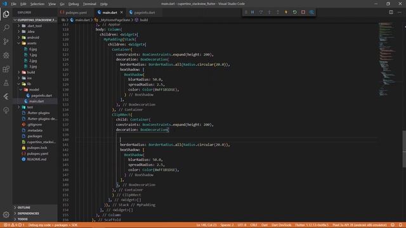Open the Flutter view in activity bar
406x228 pixels.
click(6, 96)
